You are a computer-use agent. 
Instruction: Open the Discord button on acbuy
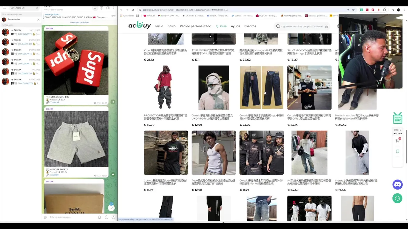tap(397, 184)
